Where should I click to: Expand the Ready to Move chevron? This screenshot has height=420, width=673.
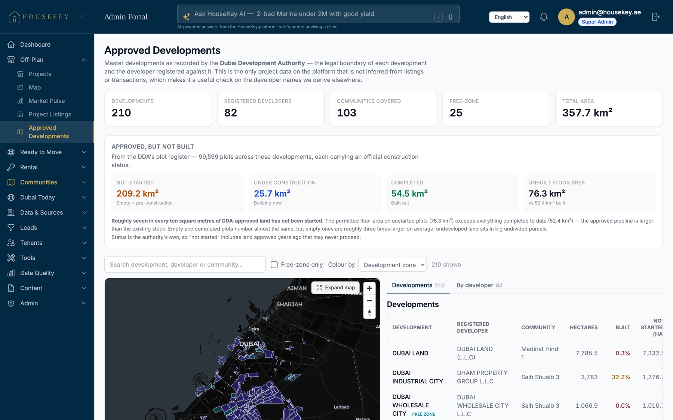click(84, 152)
